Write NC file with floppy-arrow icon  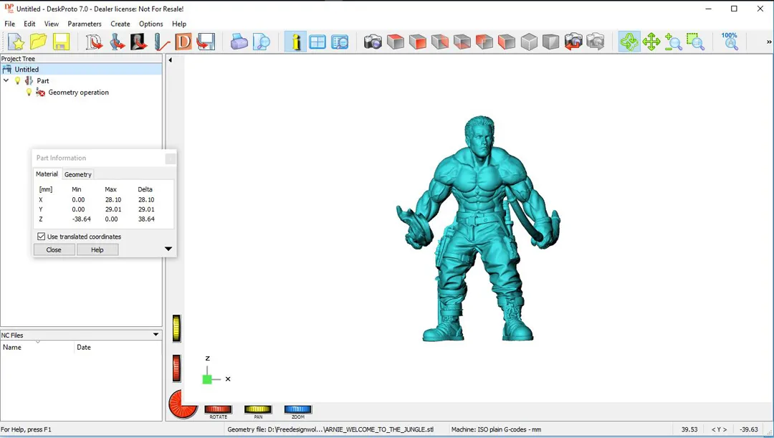pos(206,42)
